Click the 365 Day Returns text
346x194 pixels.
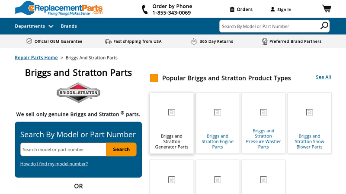point(216,41)
